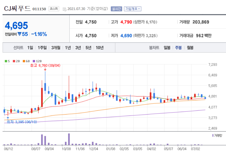
Task: Click the 09/04 date axis label
Action: click(49, 149)
